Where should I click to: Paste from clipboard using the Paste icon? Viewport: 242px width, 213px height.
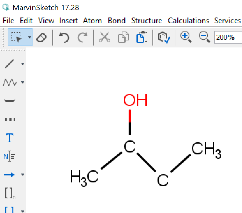(142, 37)
